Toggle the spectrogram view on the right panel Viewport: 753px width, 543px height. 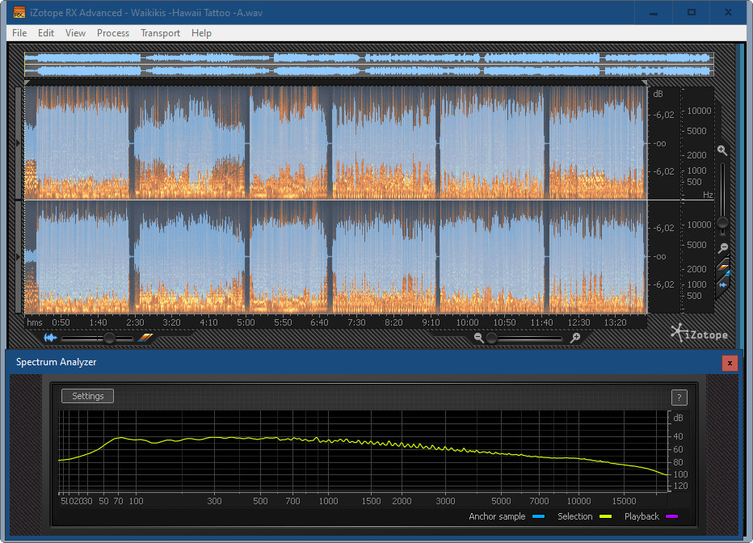pyautogui.click(x=723, y=269)
